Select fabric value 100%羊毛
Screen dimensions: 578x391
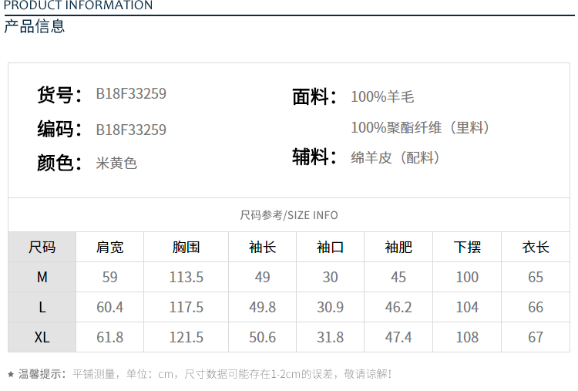pos(382,96)
